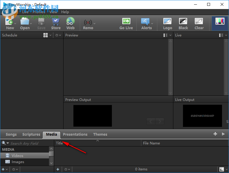The width and height of the screenshot is (229, 173).
Task: Toggle the Logo output
Action: [x=168, y=24]
